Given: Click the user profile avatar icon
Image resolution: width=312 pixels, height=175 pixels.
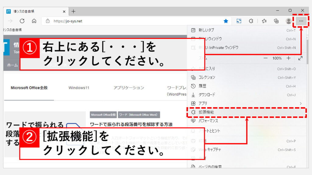Looking at the screenshot, I should [x=288, y=21].
